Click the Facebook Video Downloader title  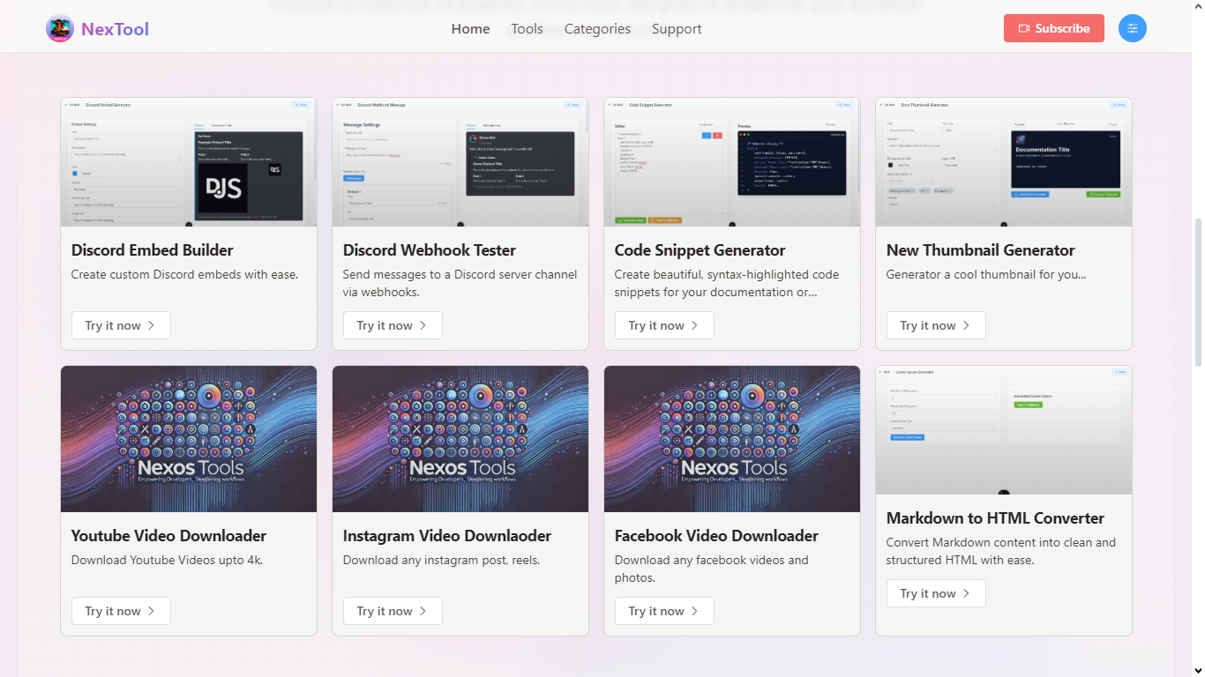(x=716, y=536)
